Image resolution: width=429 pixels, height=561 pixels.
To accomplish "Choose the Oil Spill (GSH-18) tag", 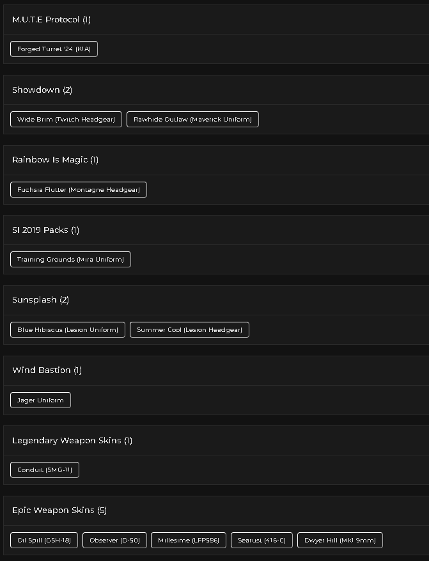I will point(44,541).
